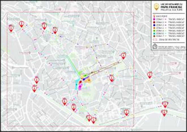The width and height of the screenshot is (187, 132).
Task: Click the red info pin at the end of the brown route
Action: click(123, 55)
